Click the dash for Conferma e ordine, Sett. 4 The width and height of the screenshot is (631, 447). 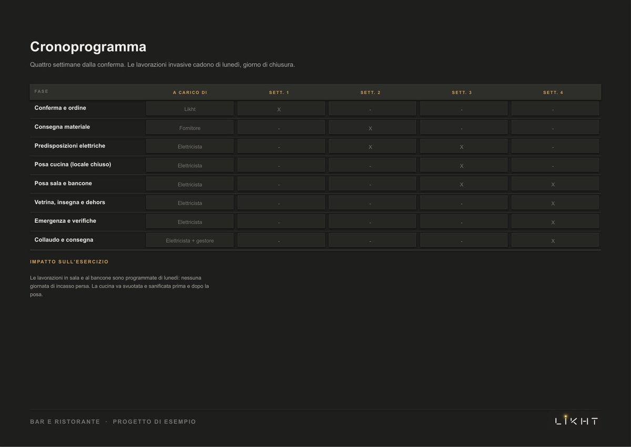[x=553, y=110]
